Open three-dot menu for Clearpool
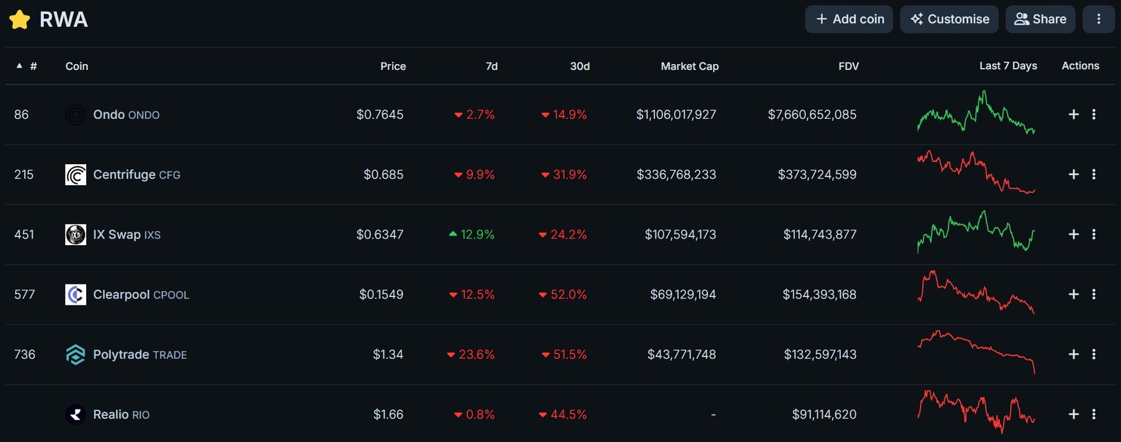Screen dimensions: 1121x442 click(1094, 294)
